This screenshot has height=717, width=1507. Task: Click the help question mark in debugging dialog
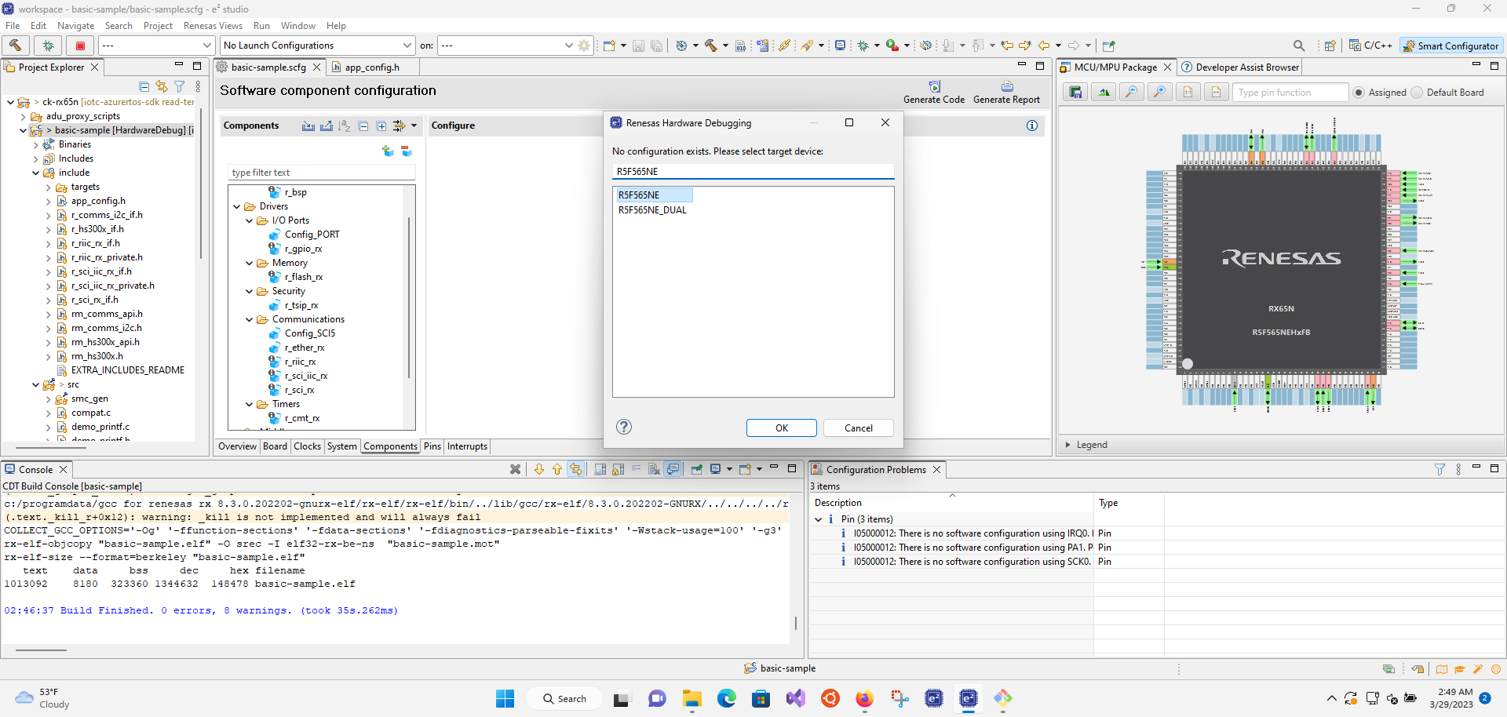[624, 427]
